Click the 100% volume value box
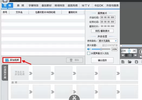This screenshot has width=142, height=100. point(115,49)
